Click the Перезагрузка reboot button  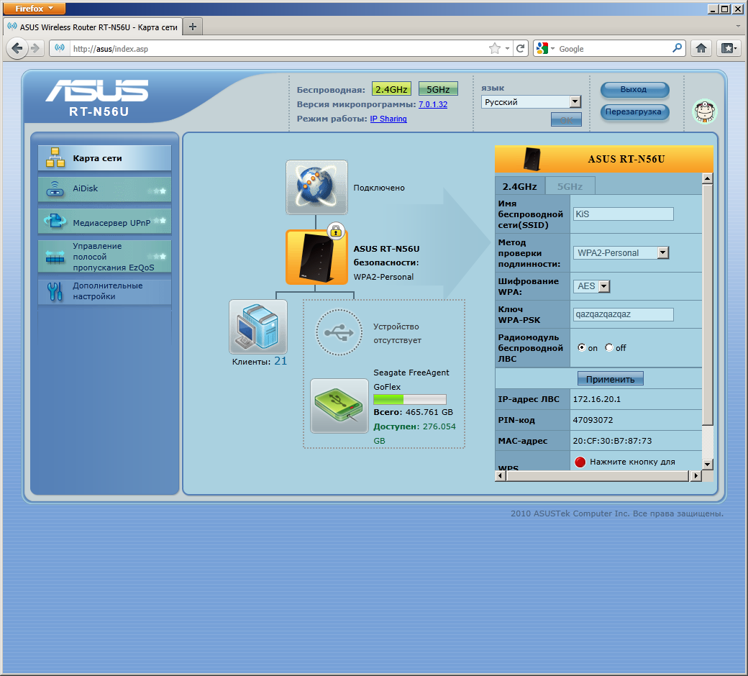pyautogui.click(x=634, y=111)
